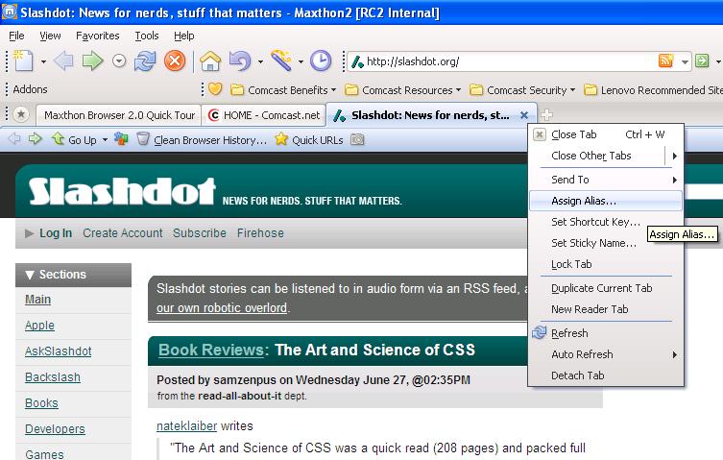Click the green Forward arrow button
This screenshot has width=723, height=460.
tap(92, 61)
